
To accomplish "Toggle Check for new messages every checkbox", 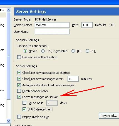I will [19, 79].
